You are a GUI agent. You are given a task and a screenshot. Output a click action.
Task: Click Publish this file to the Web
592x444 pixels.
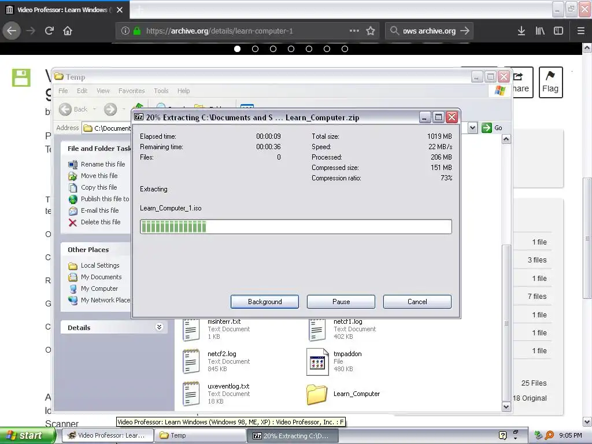(x=98, y=199)
